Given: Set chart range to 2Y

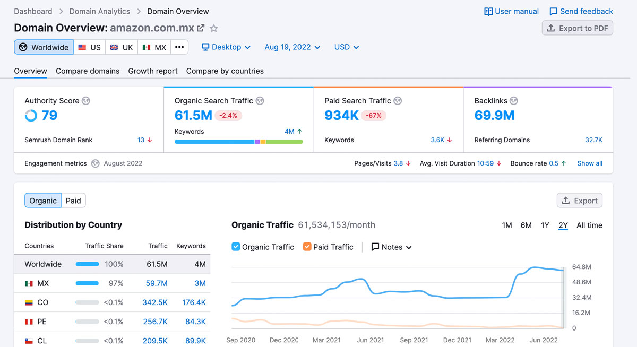Looking at the screenshot, I should click(563, 225).
